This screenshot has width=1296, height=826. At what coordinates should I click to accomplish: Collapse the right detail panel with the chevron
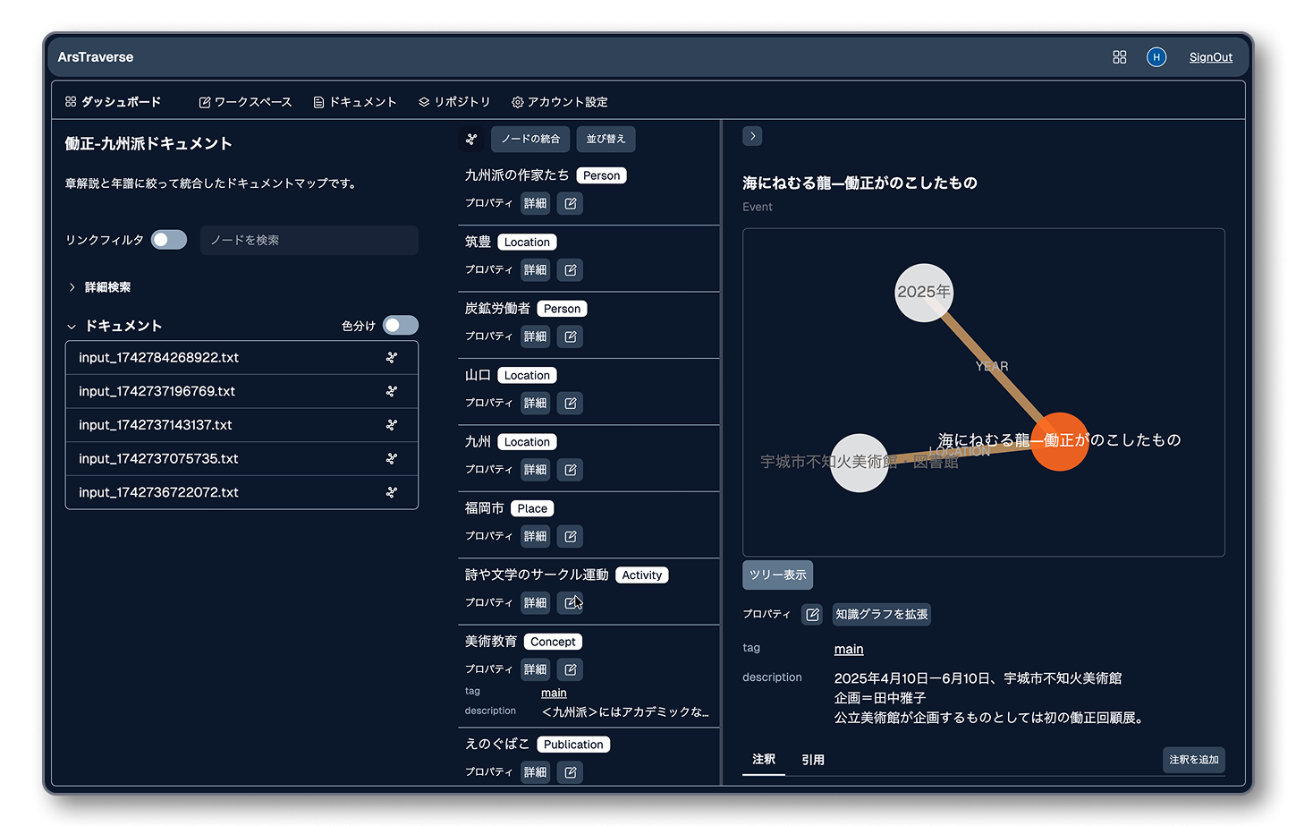(751, 135)
